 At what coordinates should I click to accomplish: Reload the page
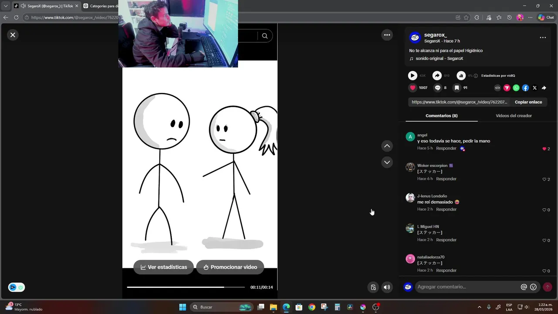16,17
